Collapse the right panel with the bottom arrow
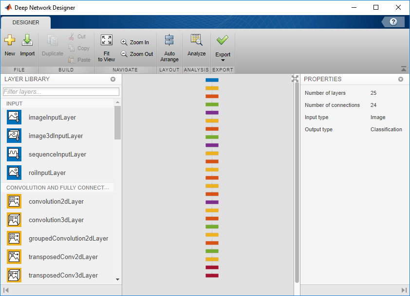Viewport: 410px width, 296px height. coord(404,290)
